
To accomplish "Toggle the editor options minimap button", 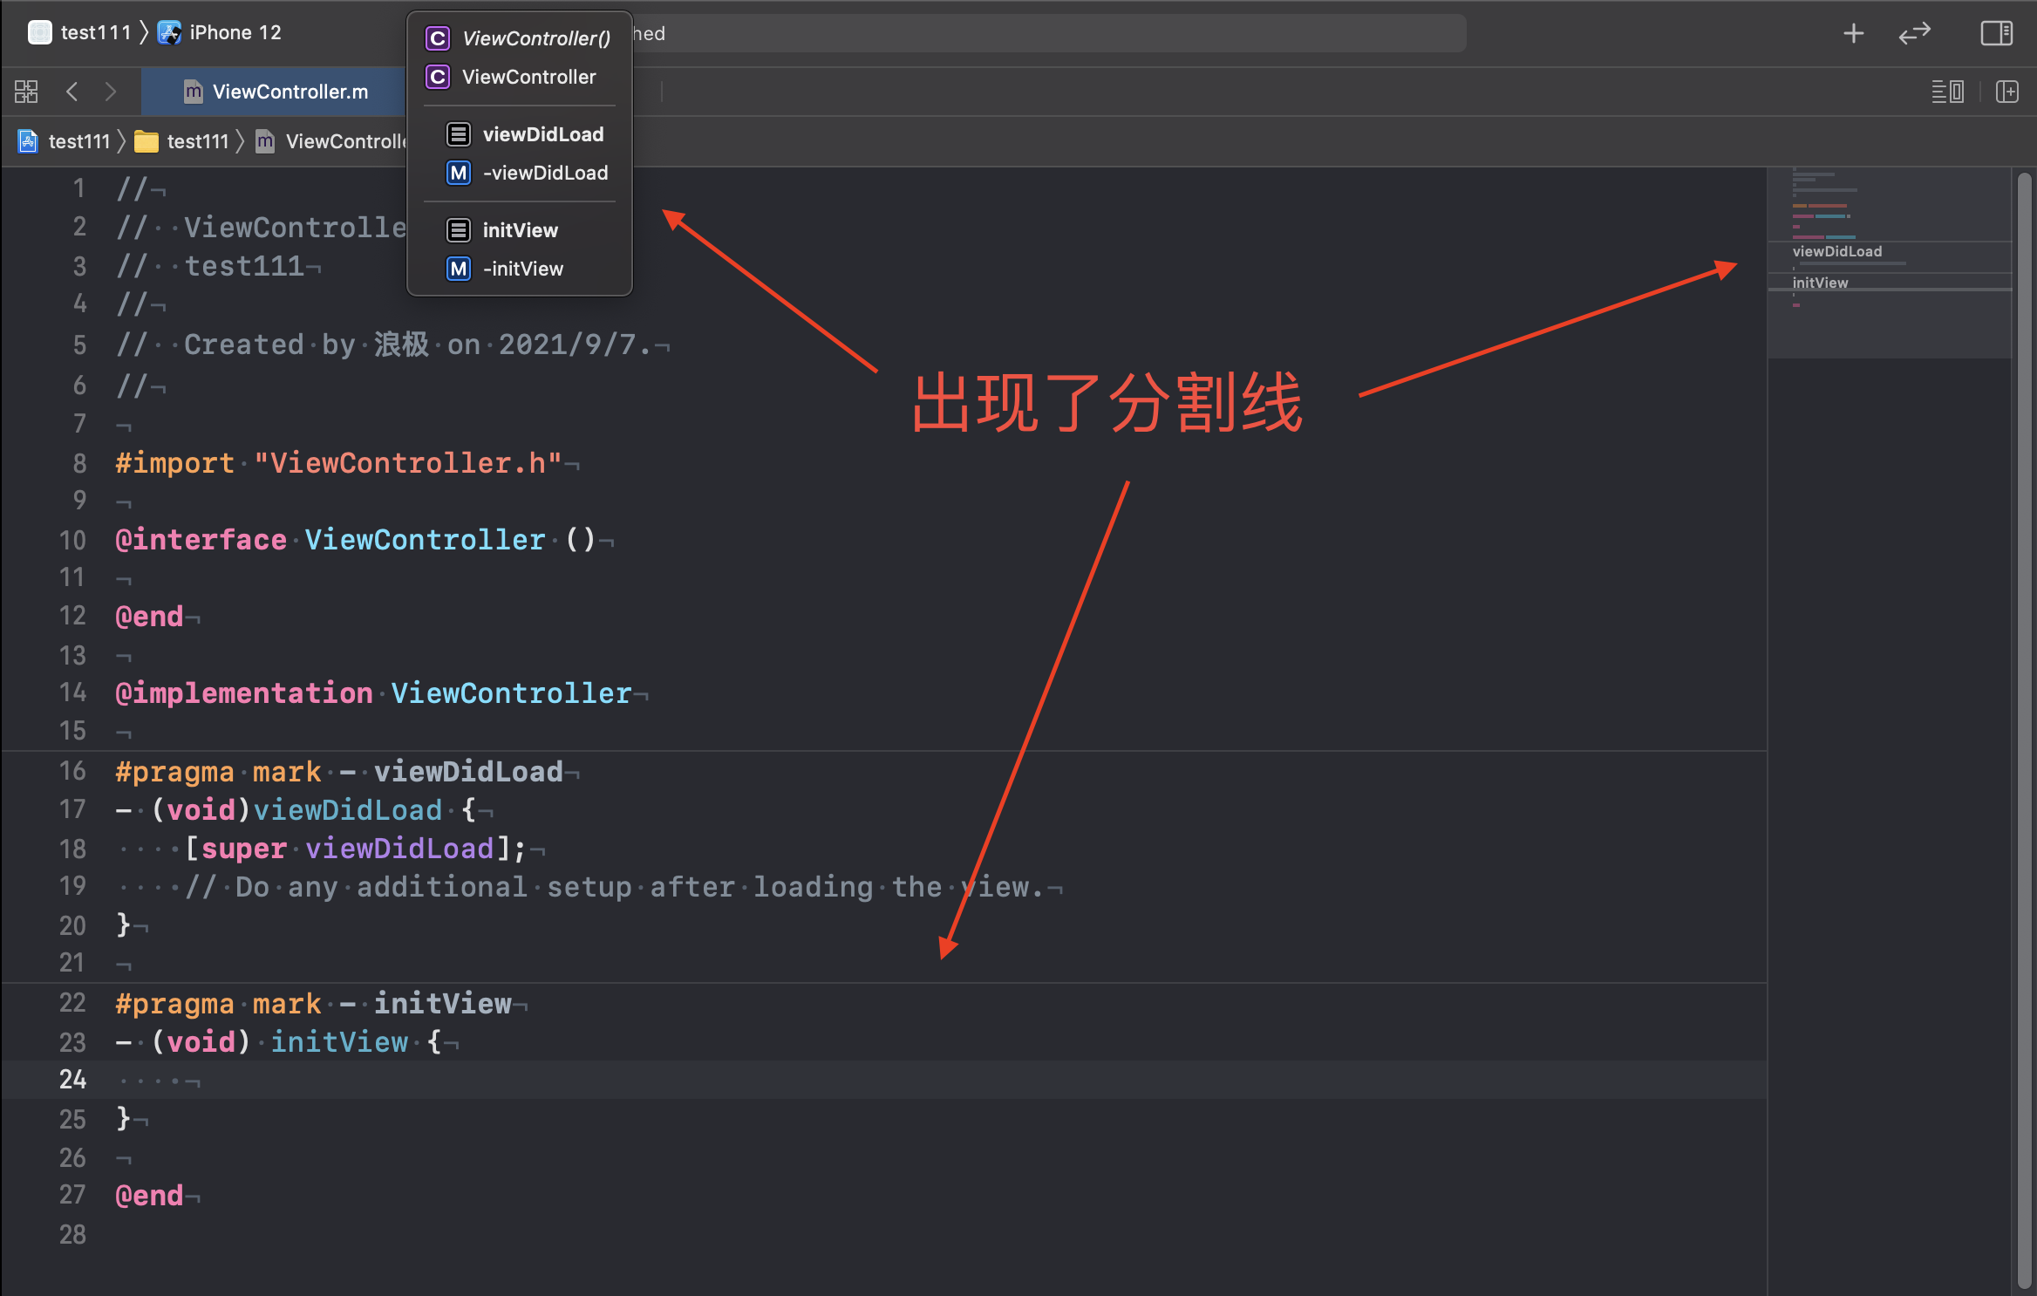I will tap(1947, 92).
